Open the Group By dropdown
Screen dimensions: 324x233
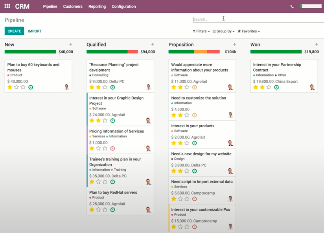pyautogui.click(x=223, y=31)
